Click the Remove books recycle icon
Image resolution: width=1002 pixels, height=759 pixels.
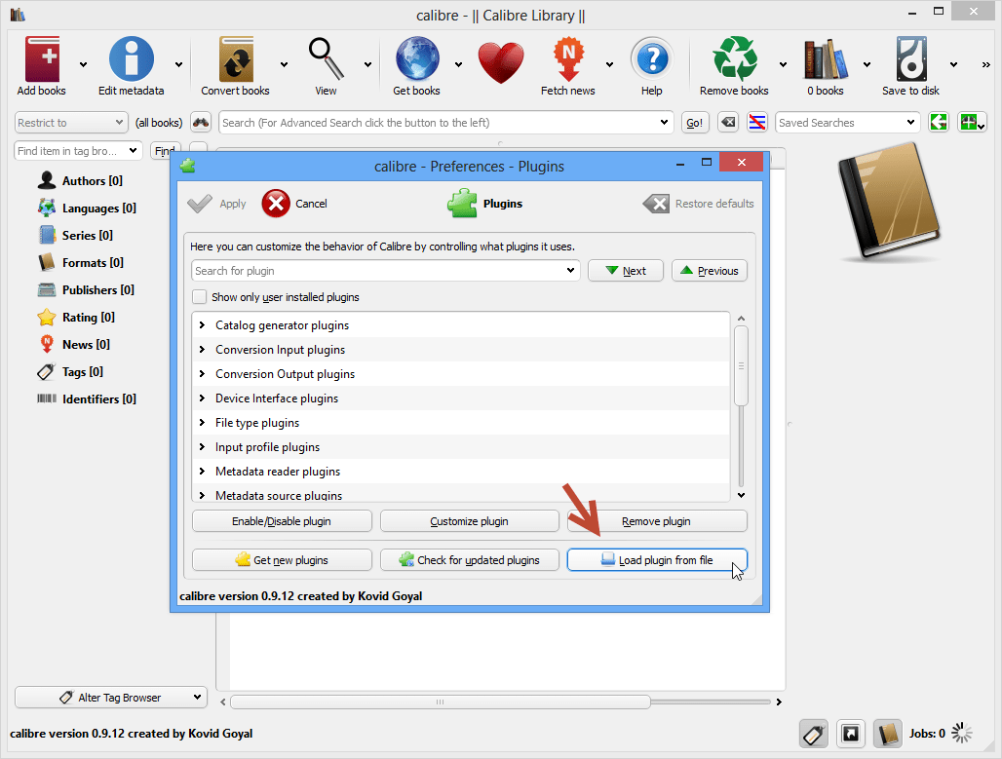(734, 57)
